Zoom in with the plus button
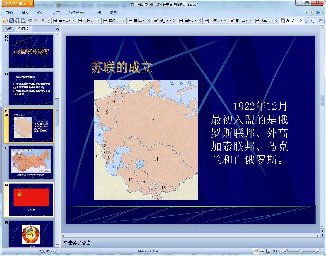 pos(318,251)
